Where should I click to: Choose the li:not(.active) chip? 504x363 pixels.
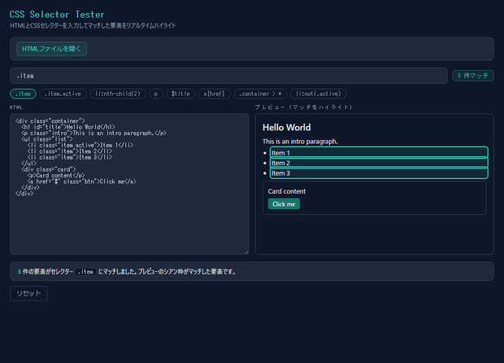click(x=318, y=94)
